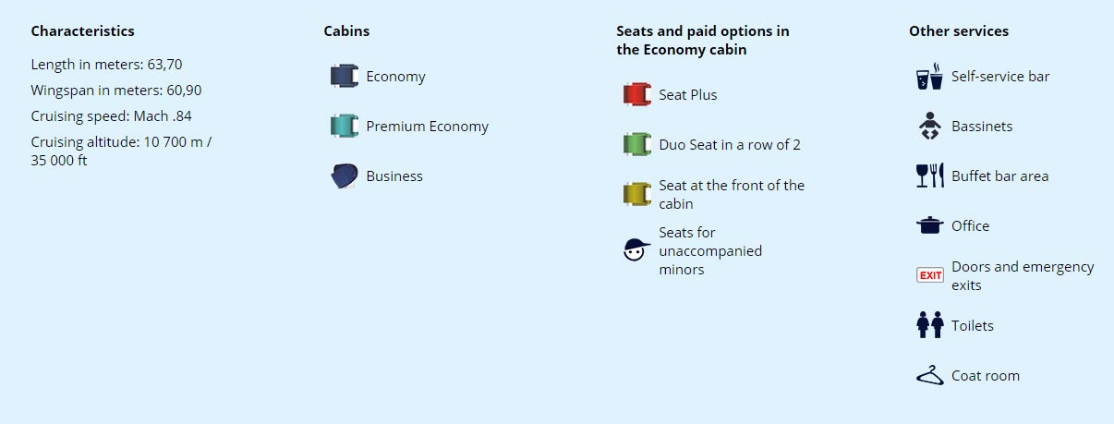Click the Business cabin seat icon
The width and height of the screenshot is (1114, 424).
coord(345,176)
